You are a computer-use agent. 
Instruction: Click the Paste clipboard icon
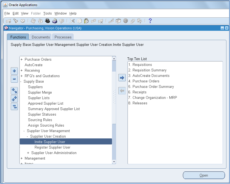coord(86,21)
